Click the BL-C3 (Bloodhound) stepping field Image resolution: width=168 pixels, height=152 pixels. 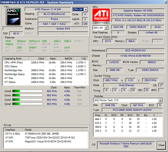[54, 14]
